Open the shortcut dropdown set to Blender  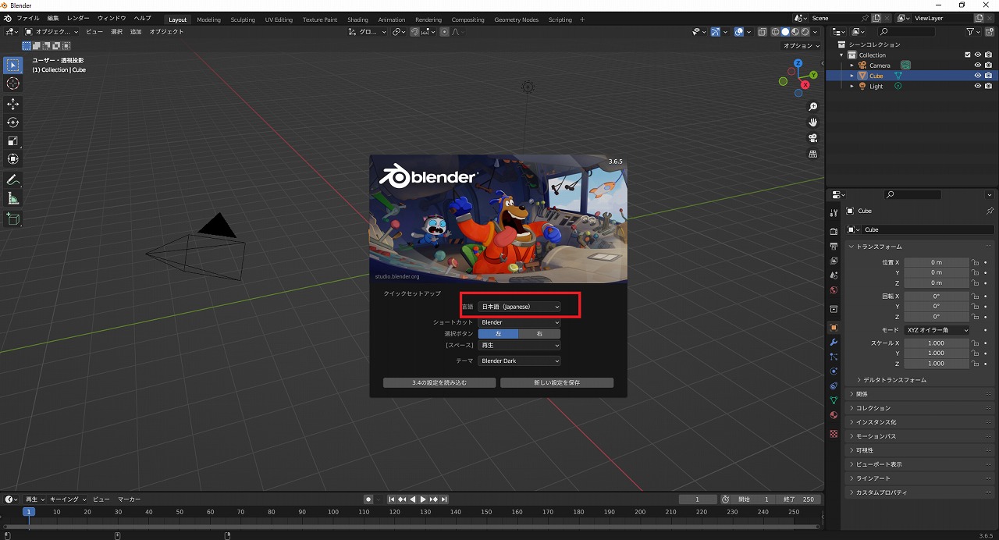pos(519,322)
